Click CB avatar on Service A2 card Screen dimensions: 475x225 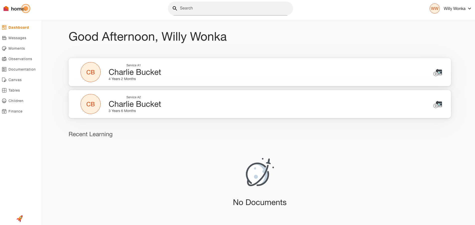[x=91, y=104]
